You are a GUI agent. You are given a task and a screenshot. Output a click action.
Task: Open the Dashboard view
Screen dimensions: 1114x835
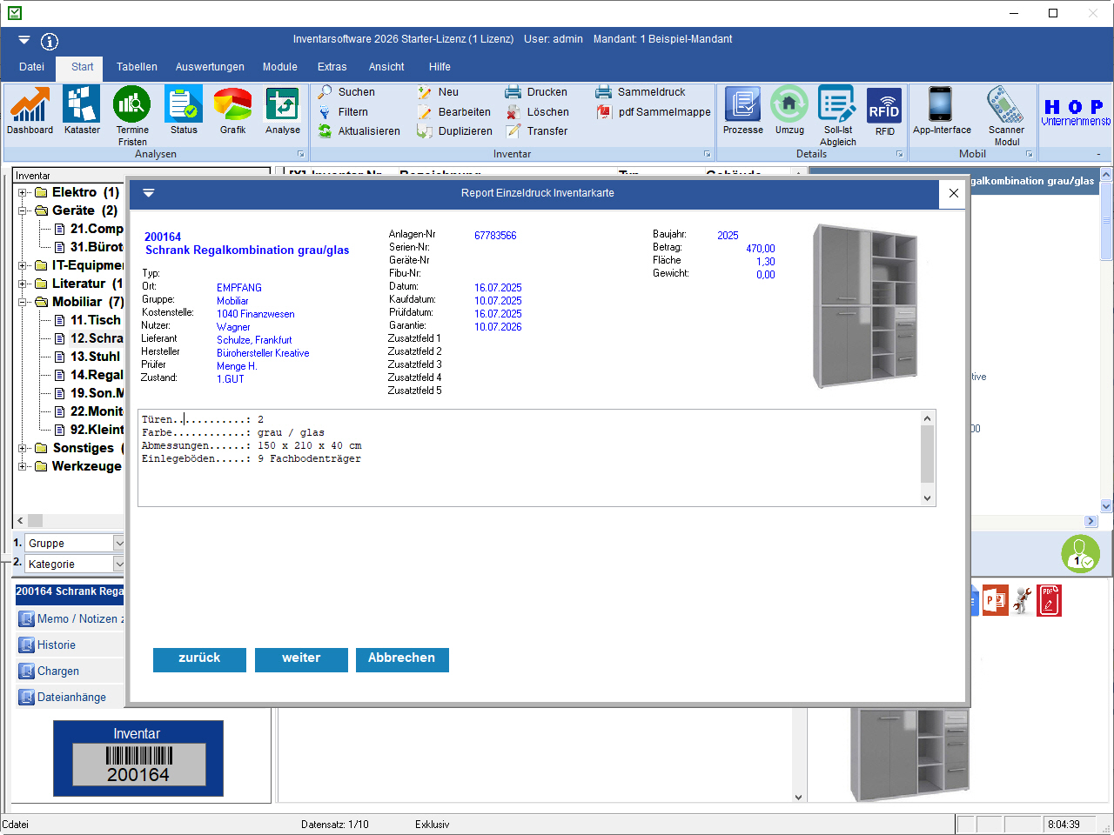(30, 110)
